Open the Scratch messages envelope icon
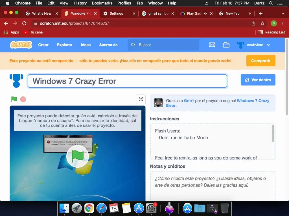The height and width of the screenshot is (216, 289). pos(212,45)
